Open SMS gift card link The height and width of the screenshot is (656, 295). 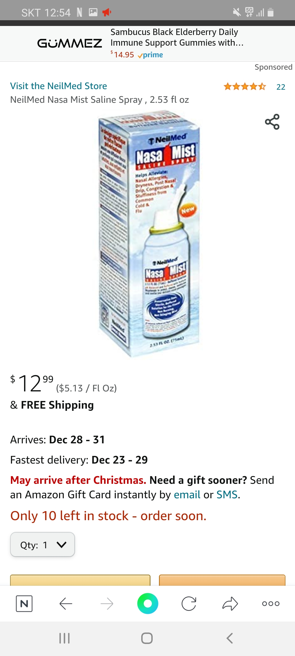point(227,494)
